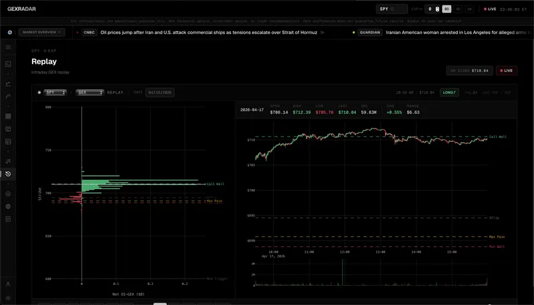
Task: Click the HIGH value $712.39
Action: coord(302,113)
